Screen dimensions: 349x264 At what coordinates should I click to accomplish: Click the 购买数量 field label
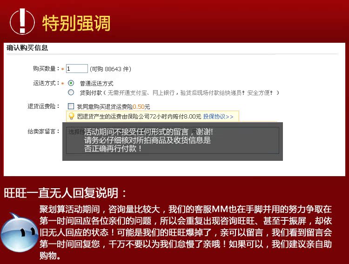click(x=46, y=69)
